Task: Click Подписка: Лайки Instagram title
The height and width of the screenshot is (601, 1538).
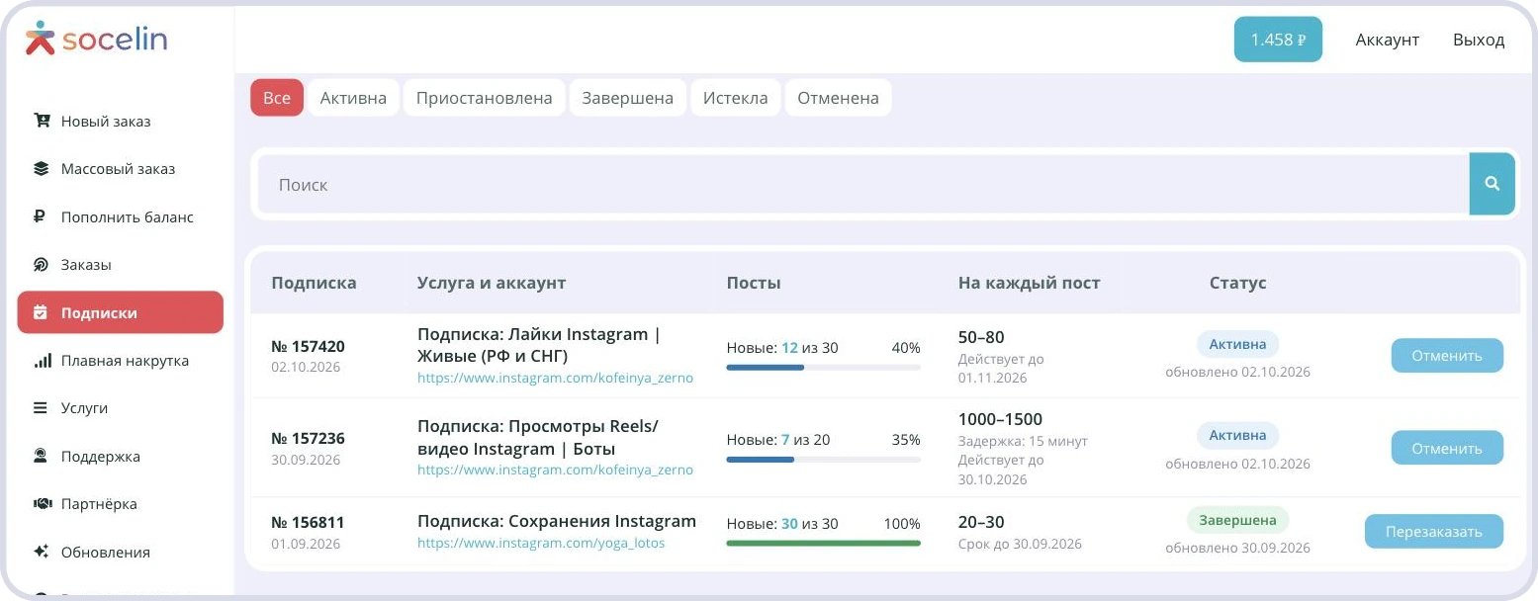Action: 539,345
